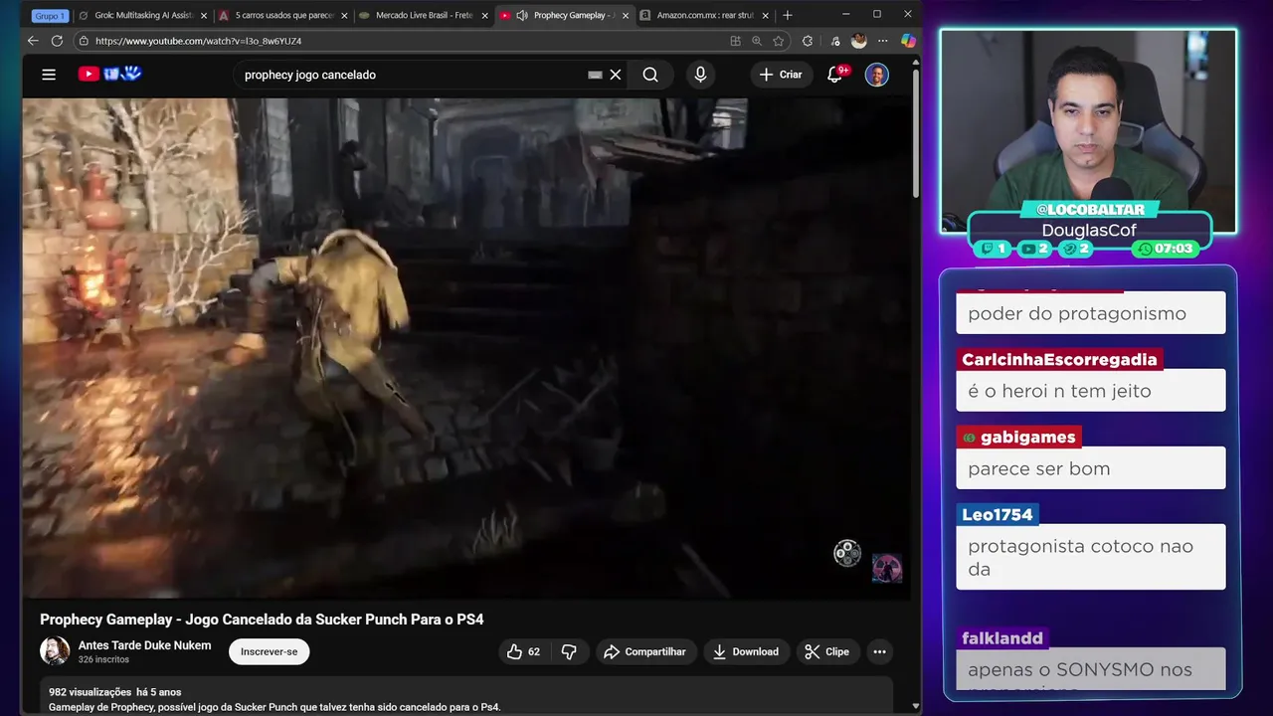
Task: Open more actions ellipsis below video
Action: pyautogui.click(x=879, y=651)
